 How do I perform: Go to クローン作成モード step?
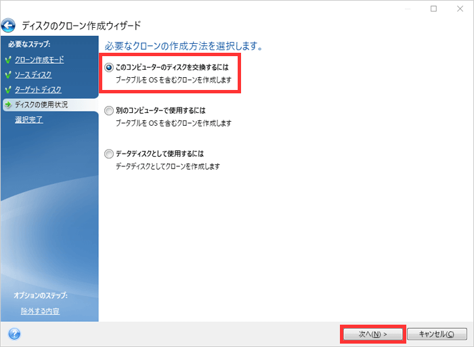tap(39, 60)
